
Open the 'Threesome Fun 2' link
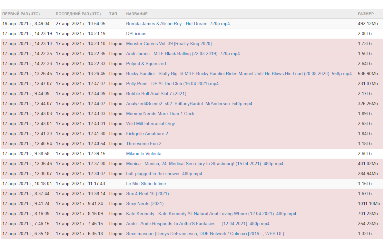click(x=144, y=143)
